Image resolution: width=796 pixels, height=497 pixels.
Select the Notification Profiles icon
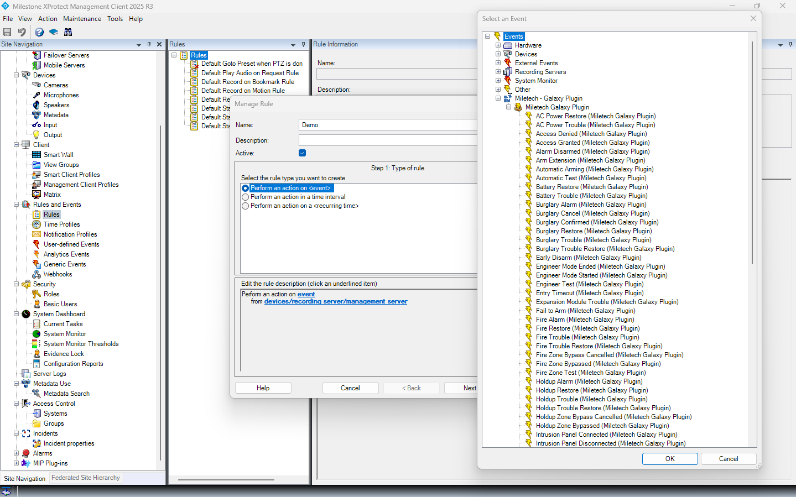click(37, 234)
